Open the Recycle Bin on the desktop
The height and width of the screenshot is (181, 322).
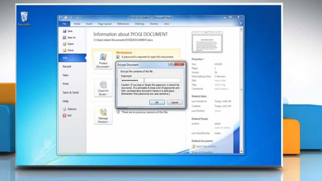[24, 19]
